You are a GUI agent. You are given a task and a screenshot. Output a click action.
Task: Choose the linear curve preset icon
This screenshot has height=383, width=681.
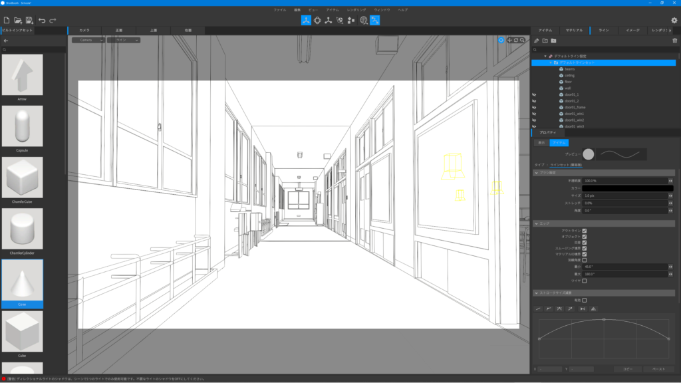pos(538,309)
